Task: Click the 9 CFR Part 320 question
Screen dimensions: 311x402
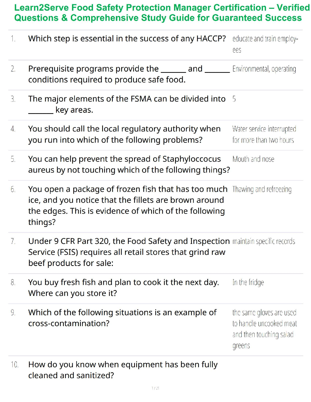Action: 129,252
